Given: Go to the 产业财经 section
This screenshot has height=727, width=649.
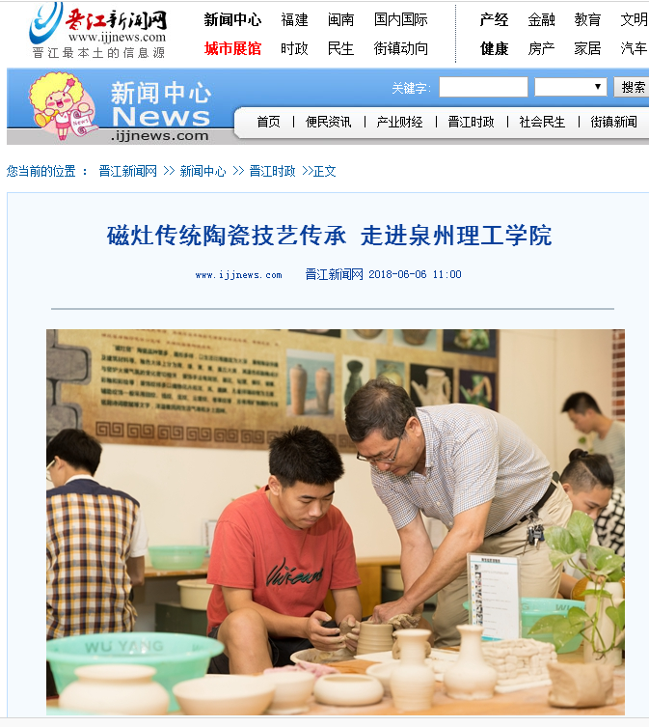Looking at the screenshot, I should click(400, 122).
